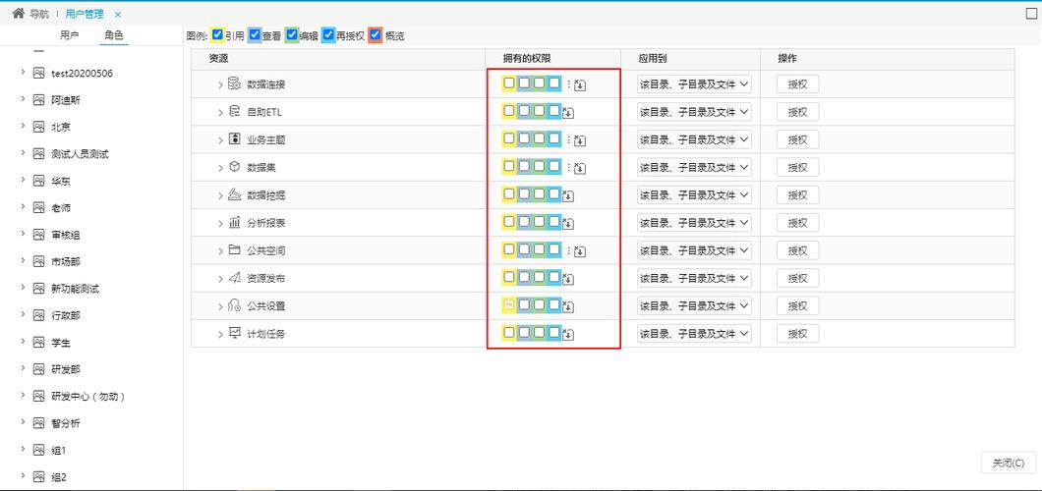Image resolution: width=1042 pixels, height=491 pixels.
Task: Click the 数据连接 database icon
Action: click(x=234, y=84)
